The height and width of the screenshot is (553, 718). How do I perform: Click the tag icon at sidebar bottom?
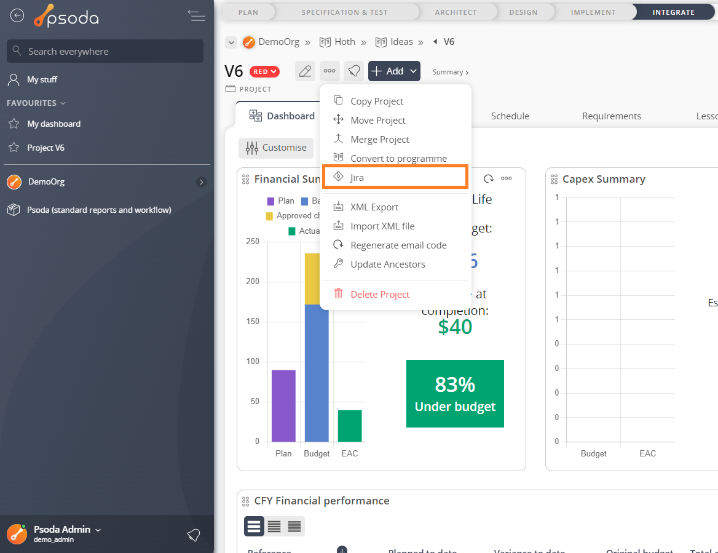click(194, 535)
